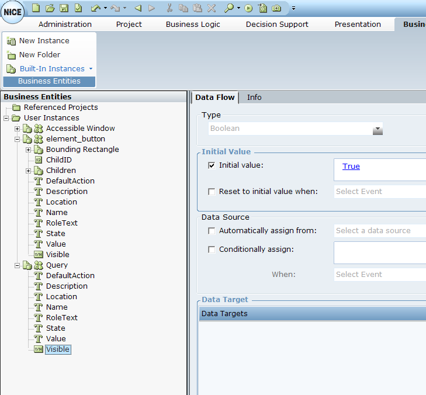Collapse the Query tree node
This screenshot has height=395, width=426.
point(17,265)
